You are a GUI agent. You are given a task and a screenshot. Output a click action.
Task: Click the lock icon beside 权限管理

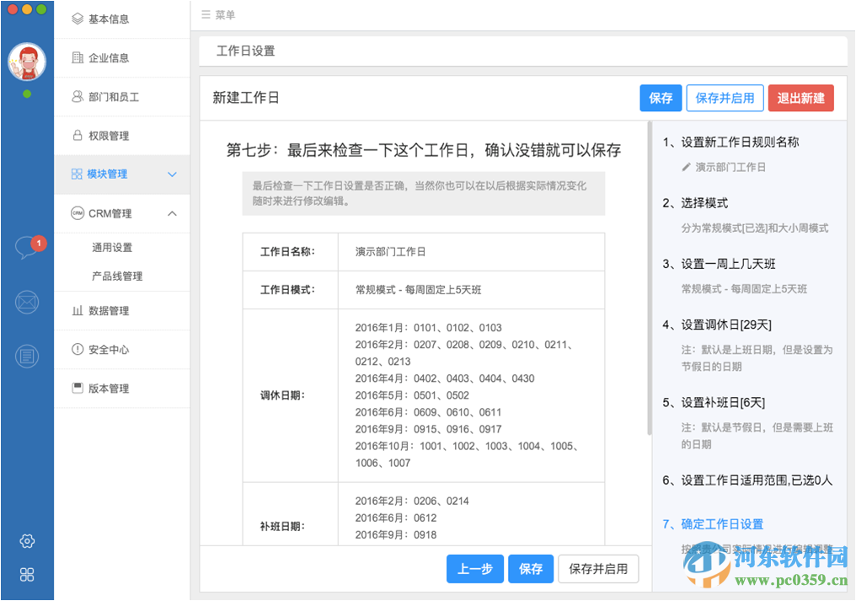78,135
